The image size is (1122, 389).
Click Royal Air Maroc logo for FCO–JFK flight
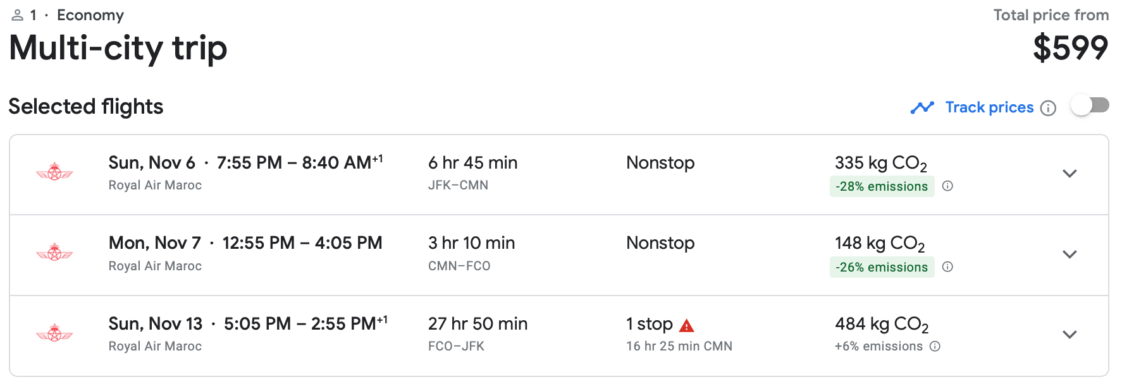coord(54,333)
